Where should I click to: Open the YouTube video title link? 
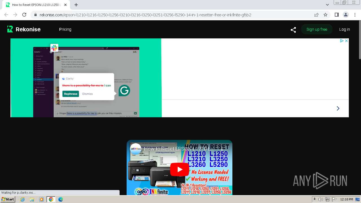click(x=179, y=149)
